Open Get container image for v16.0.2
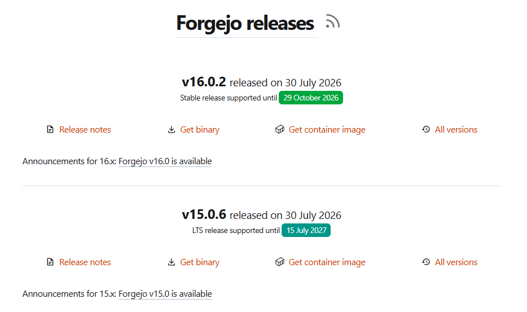The height and width of the screenshot is (312, 527). (x=327, y=130)
